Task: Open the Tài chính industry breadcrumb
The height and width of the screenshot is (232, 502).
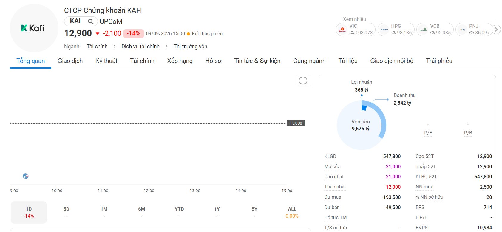Action: 97,47
